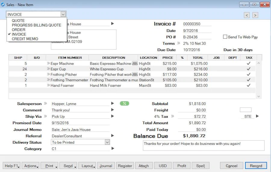Select QUOTE from the sale type list
Viewport: 271px width, 172px height.
pos(18,21)
